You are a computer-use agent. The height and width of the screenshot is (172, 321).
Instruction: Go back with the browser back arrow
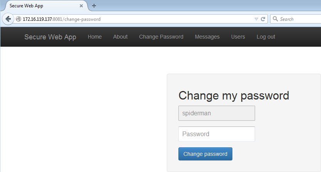click(8, 19)
